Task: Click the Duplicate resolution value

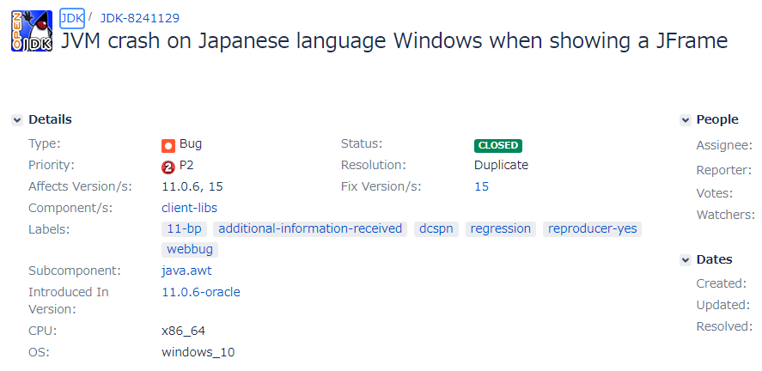Action: tap(501, 165)
